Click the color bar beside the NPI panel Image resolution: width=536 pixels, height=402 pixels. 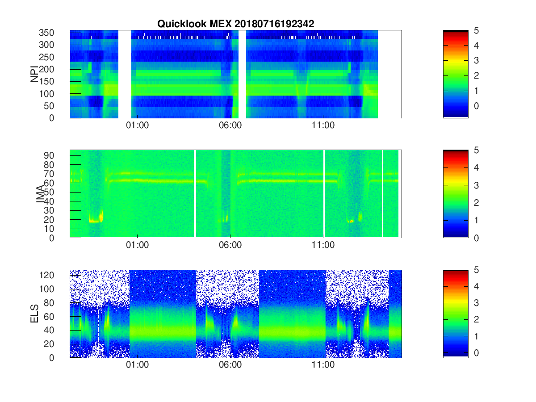[456, 74]
